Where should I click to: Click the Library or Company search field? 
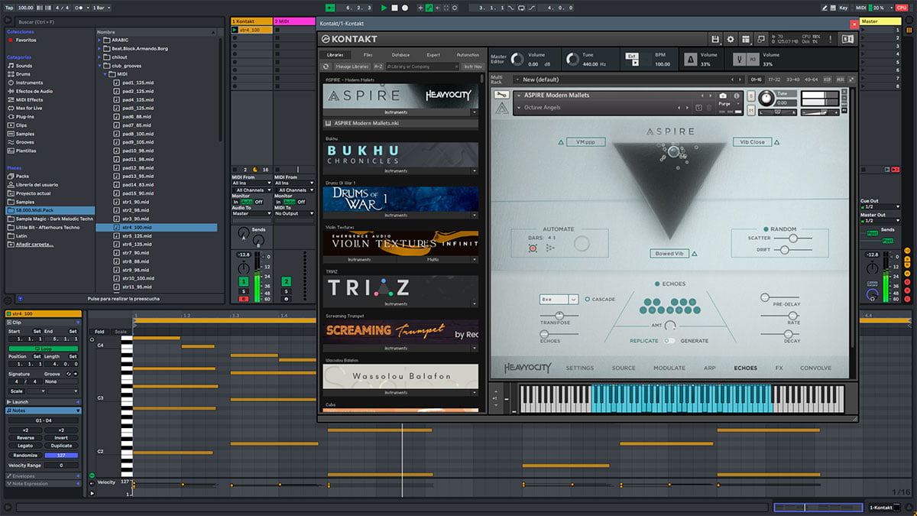point(423,67)
